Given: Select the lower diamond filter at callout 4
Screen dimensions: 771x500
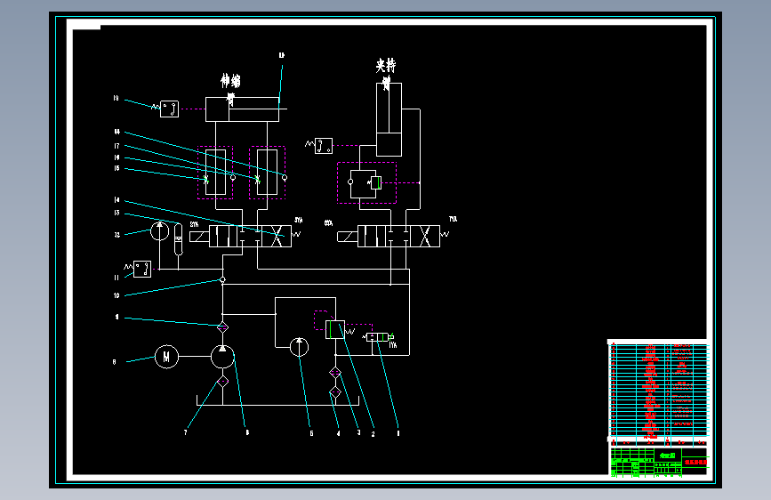Looking at the screenshot, I should click(x=335, y=392).
